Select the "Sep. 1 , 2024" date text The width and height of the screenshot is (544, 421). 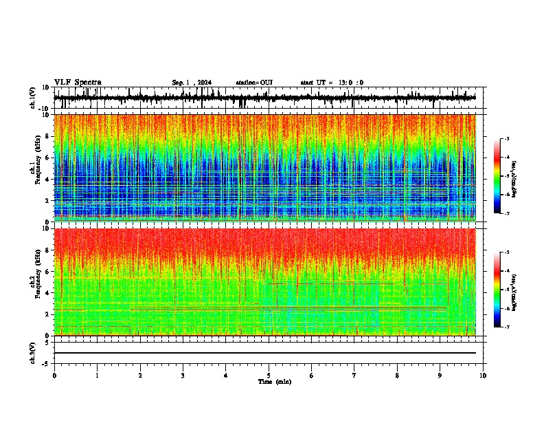click(x=192, y=83)
